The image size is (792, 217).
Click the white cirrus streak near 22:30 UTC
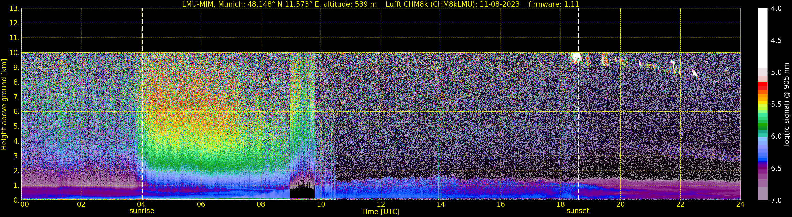tap(695, 74)
